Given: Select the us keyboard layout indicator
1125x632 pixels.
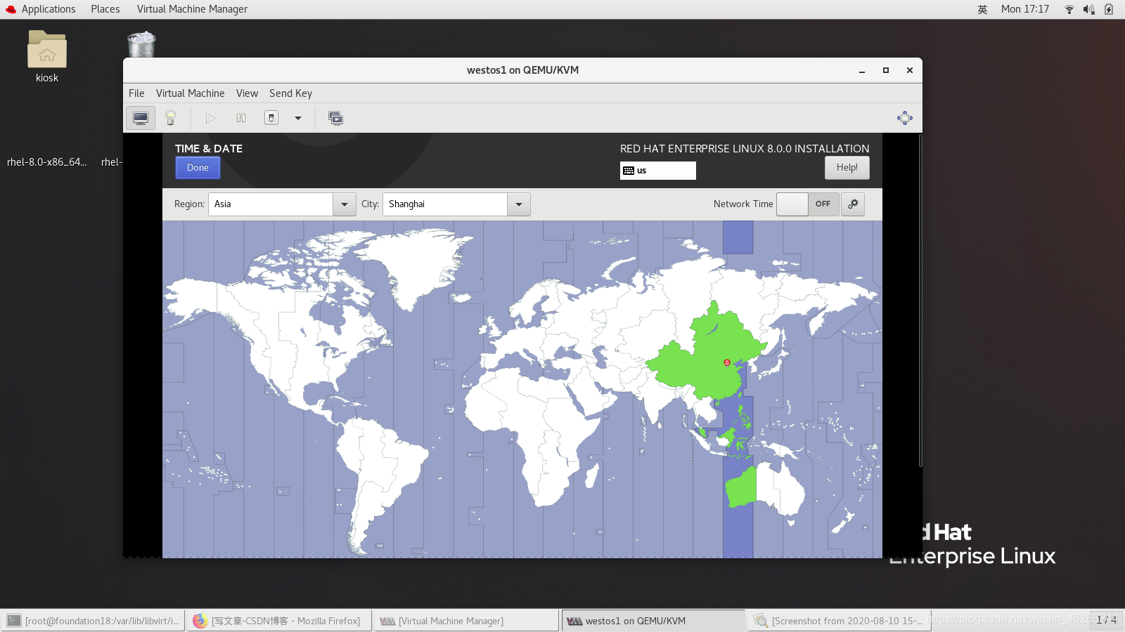Looking at the screenshot, I should point(658,171).
